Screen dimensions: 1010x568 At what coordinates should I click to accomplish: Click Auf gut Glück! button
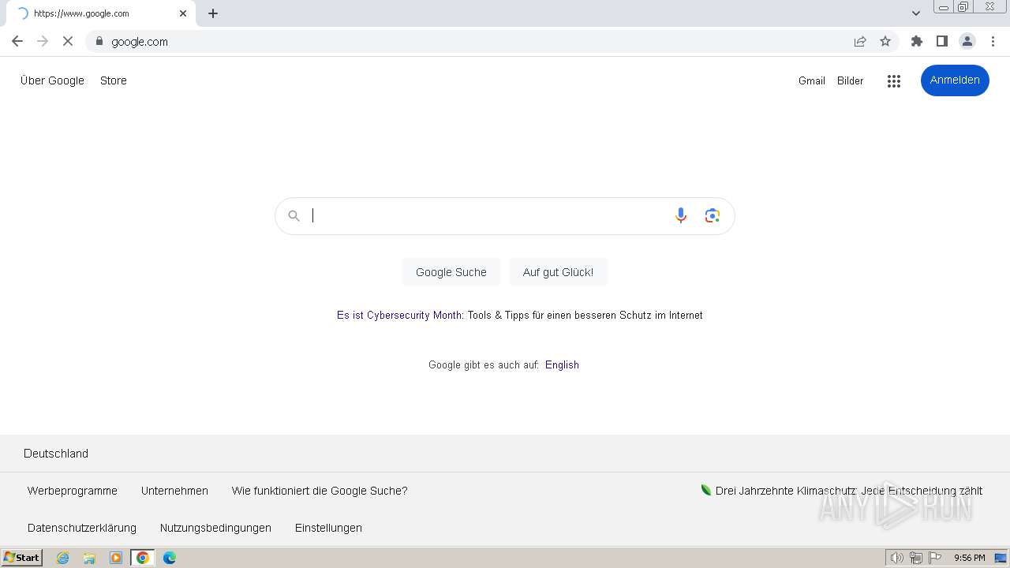(558, 272)
